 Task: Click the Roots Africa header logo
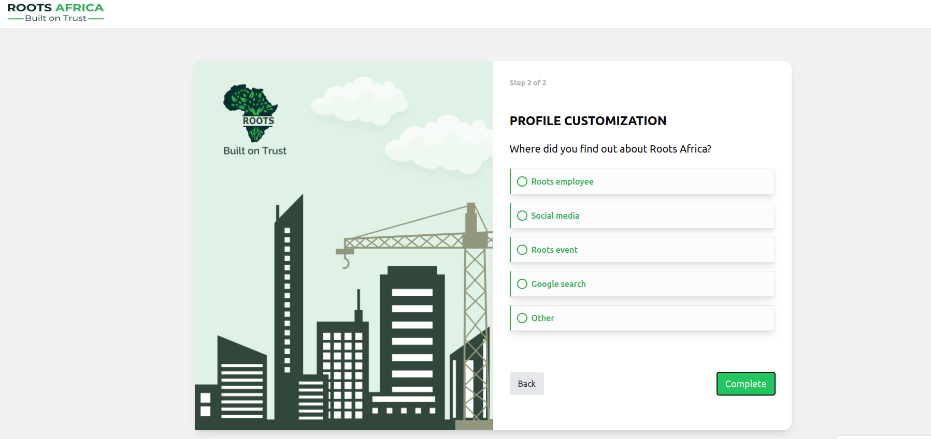tap(55, 12)
